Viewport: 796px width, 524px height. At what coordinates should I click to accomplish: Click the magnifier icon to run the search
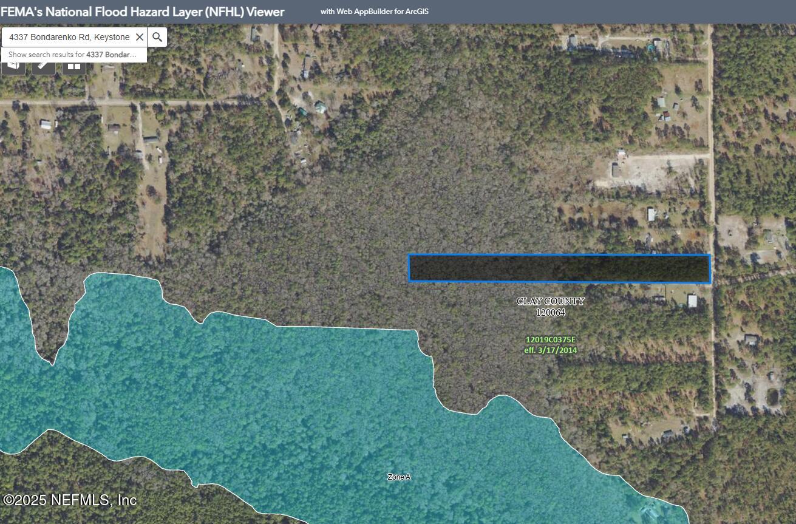tap(157, 37)
